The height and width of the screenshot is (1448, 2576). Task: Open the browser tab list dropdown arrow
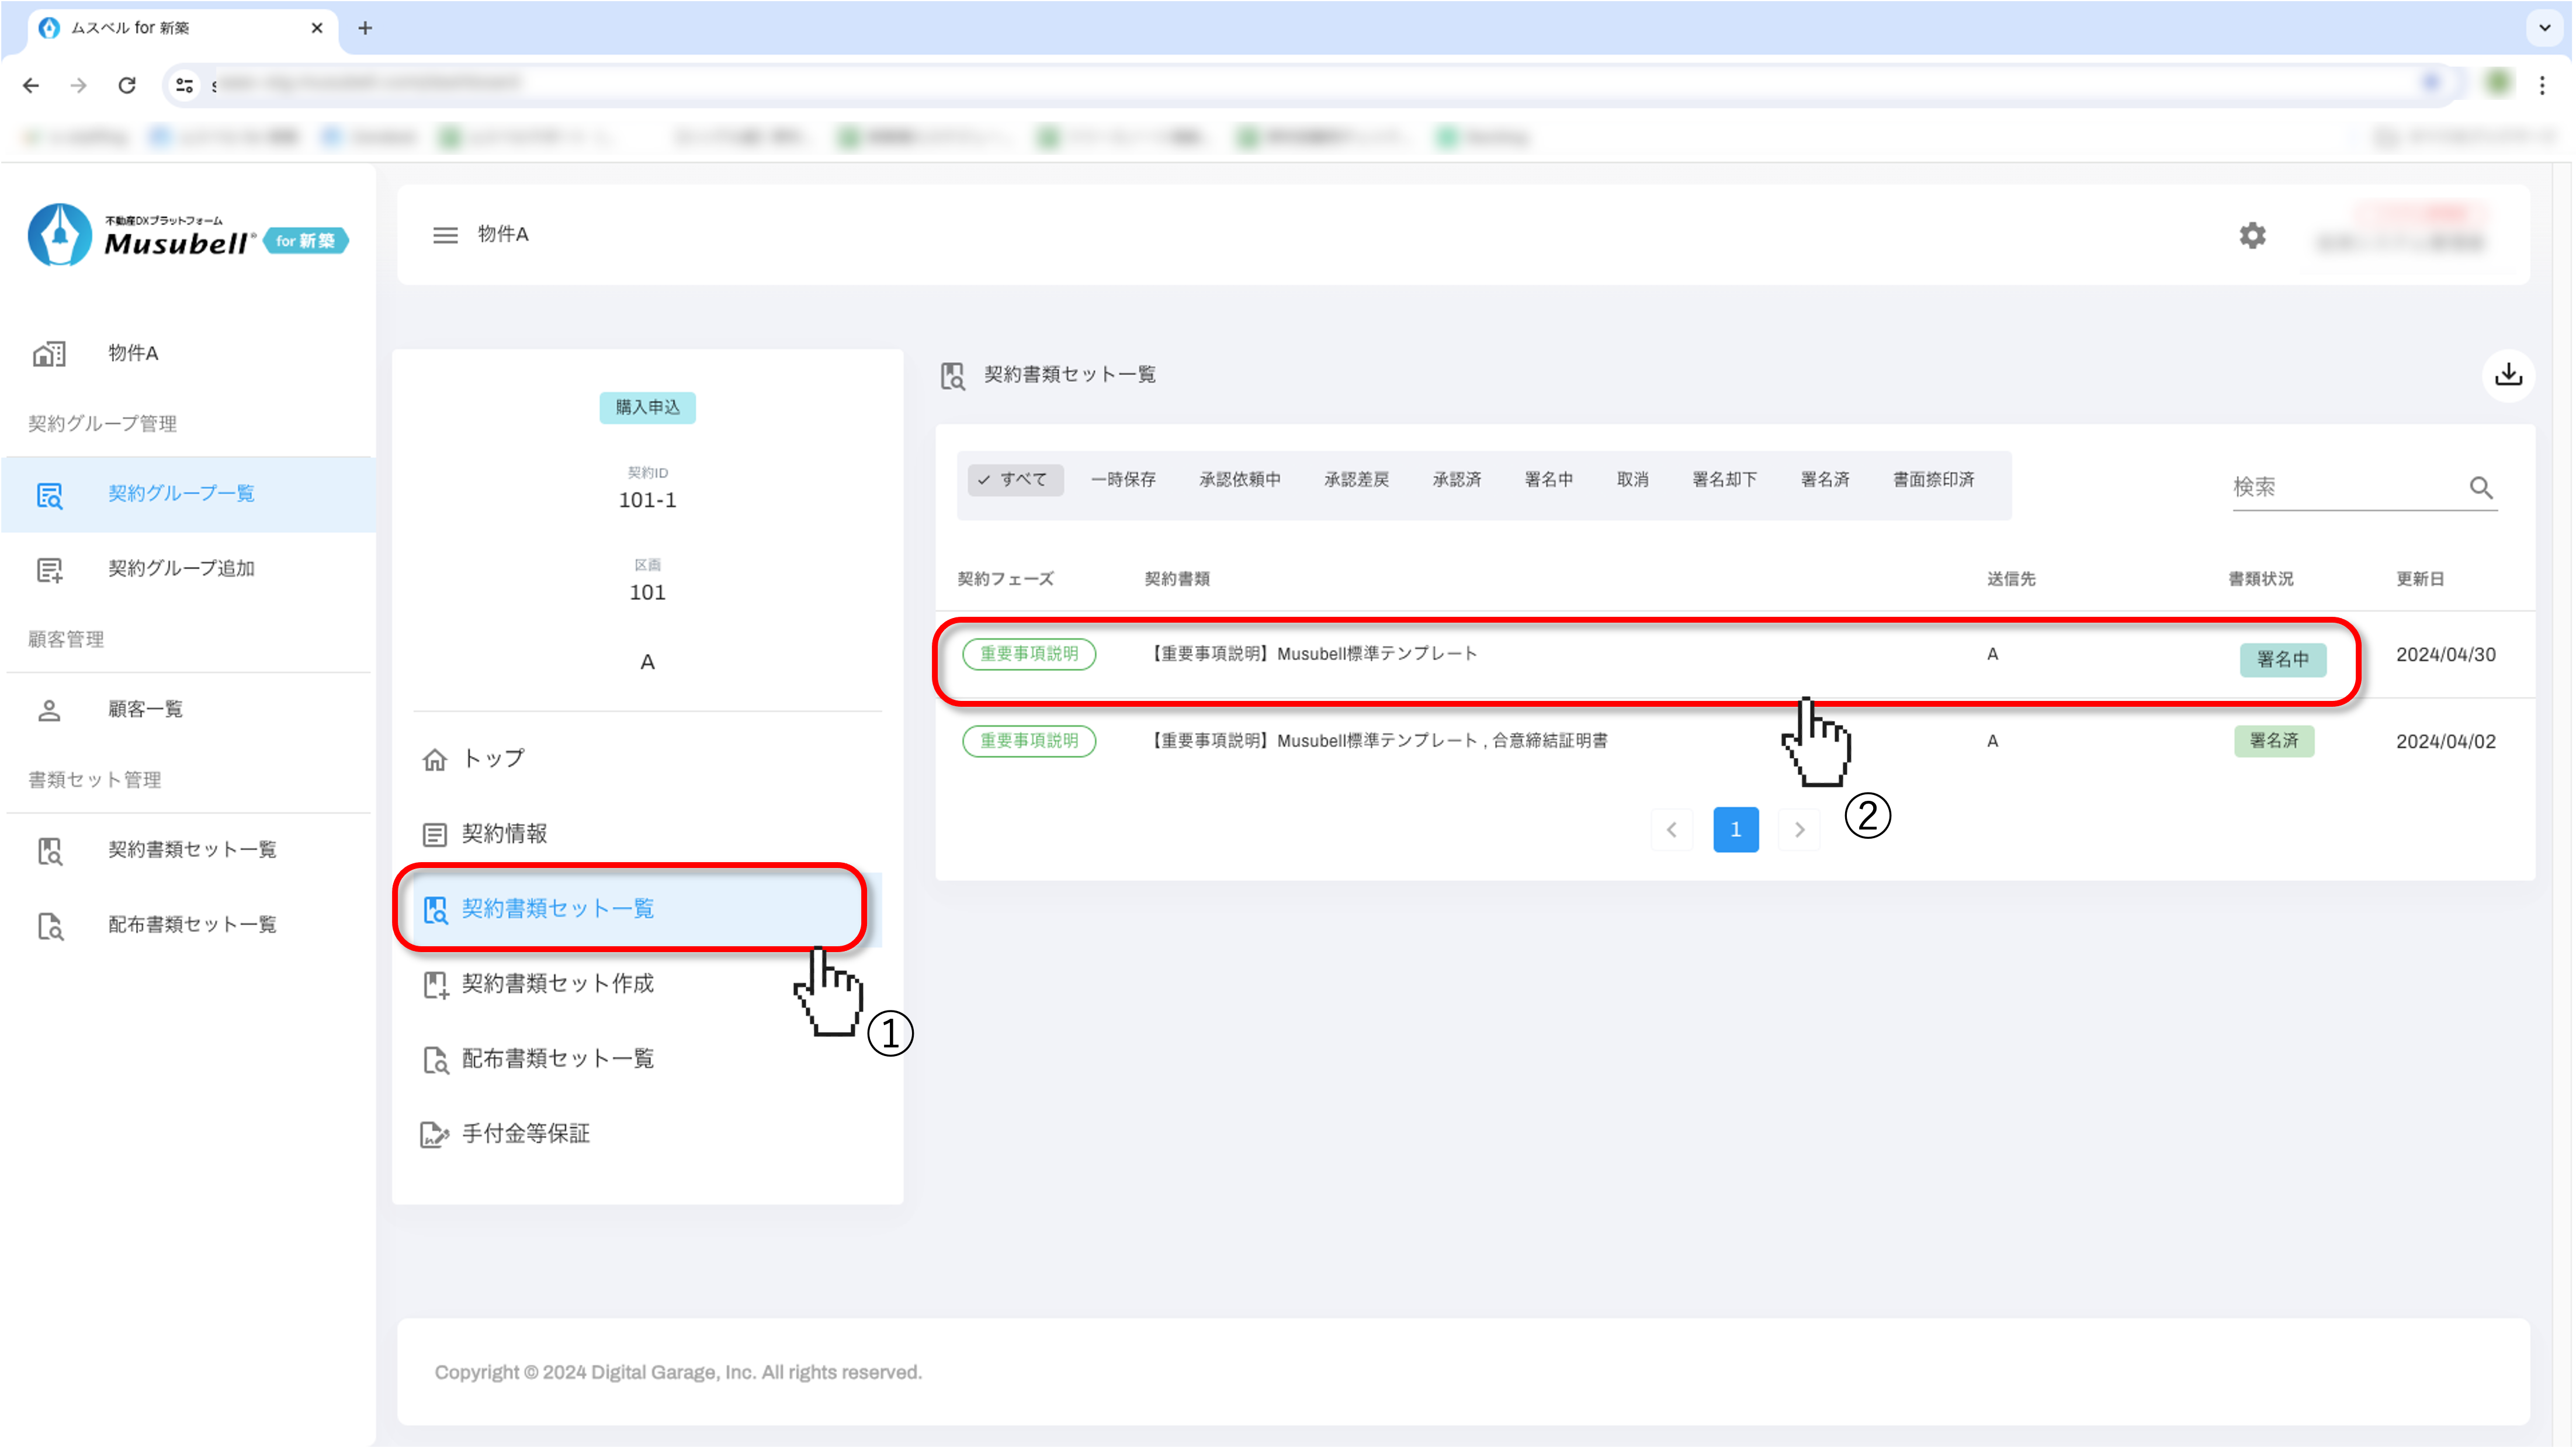click(2544, 27)
